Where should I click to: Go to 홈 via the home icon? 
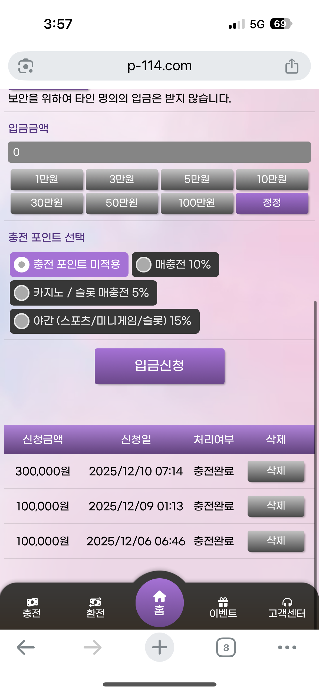(159, 602)
